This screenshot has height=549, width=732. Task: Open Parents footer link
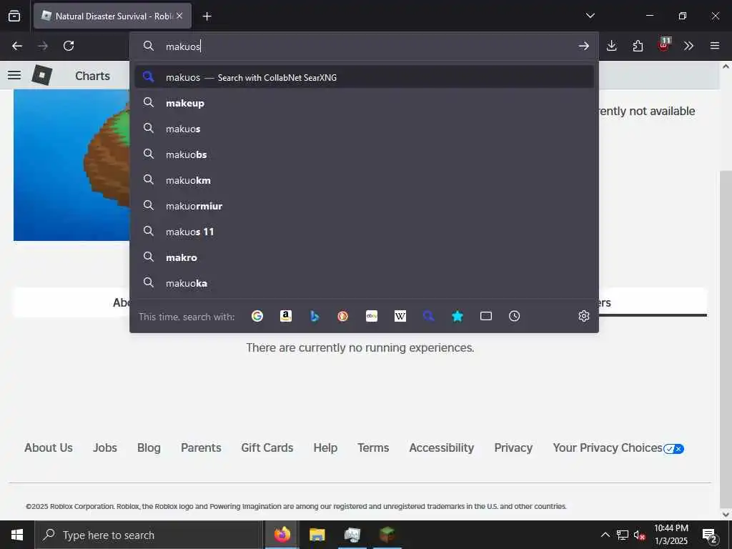[x=201, y=447]
